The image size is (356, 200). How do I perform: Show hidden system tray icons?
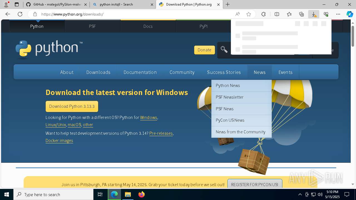tap(300, 194)
